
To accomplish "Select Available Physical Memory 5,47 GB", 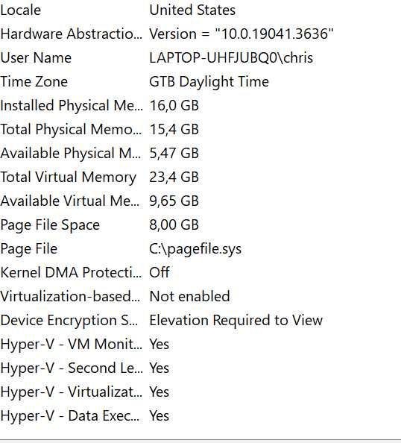I will [200, 153].
